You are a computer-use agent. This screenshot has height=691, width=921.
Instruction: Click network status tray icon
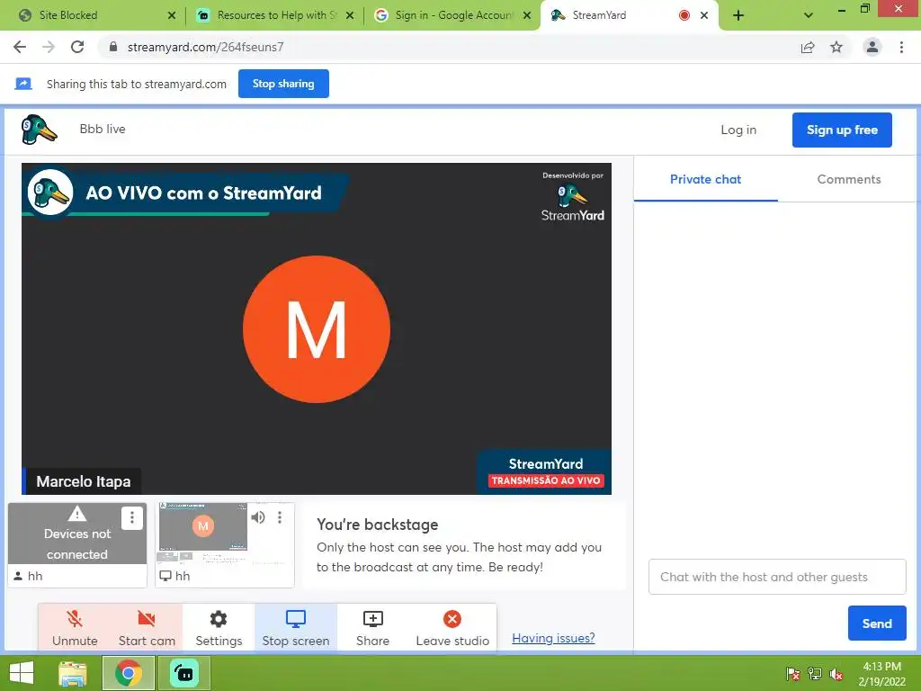815,674
